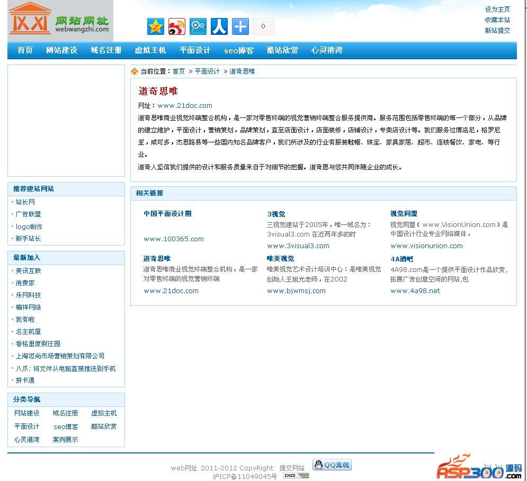
Task: Open the QQ离线 chat button
Action: pos(332,465)
